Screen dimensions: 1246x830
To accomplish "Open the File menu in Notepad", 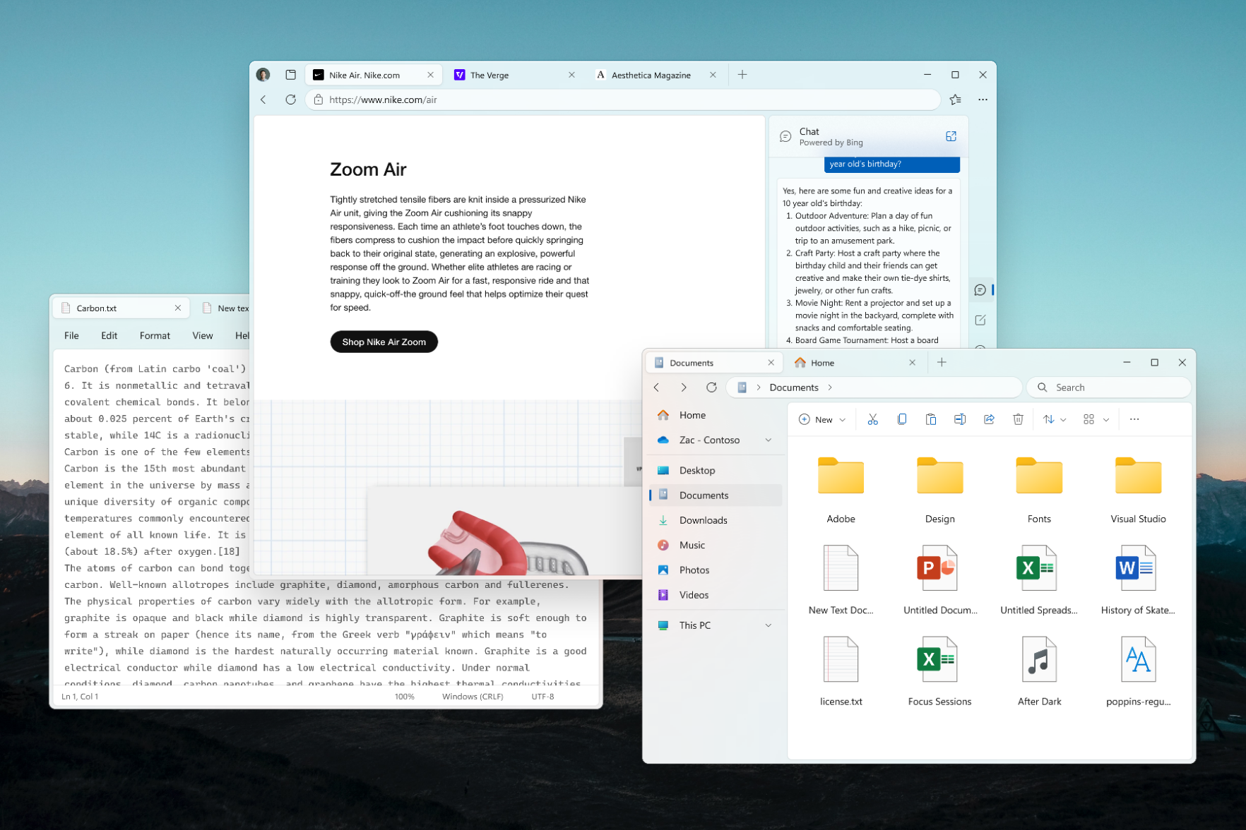I will click(71, 336).
